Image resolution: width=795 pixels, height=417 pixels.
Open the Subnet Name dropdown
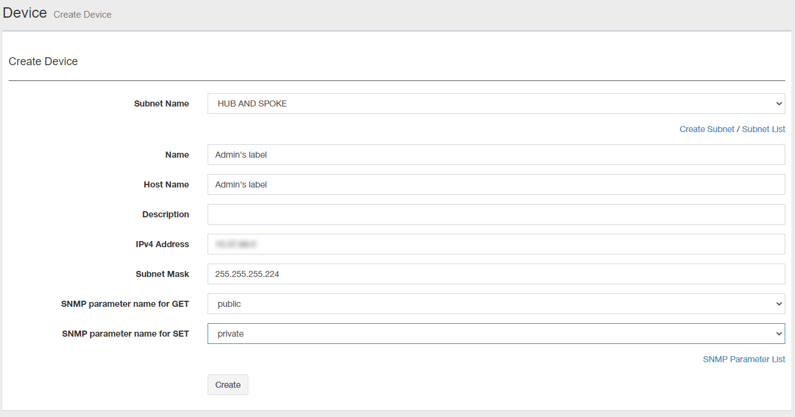pyautogui.click(x=496, y=103)
